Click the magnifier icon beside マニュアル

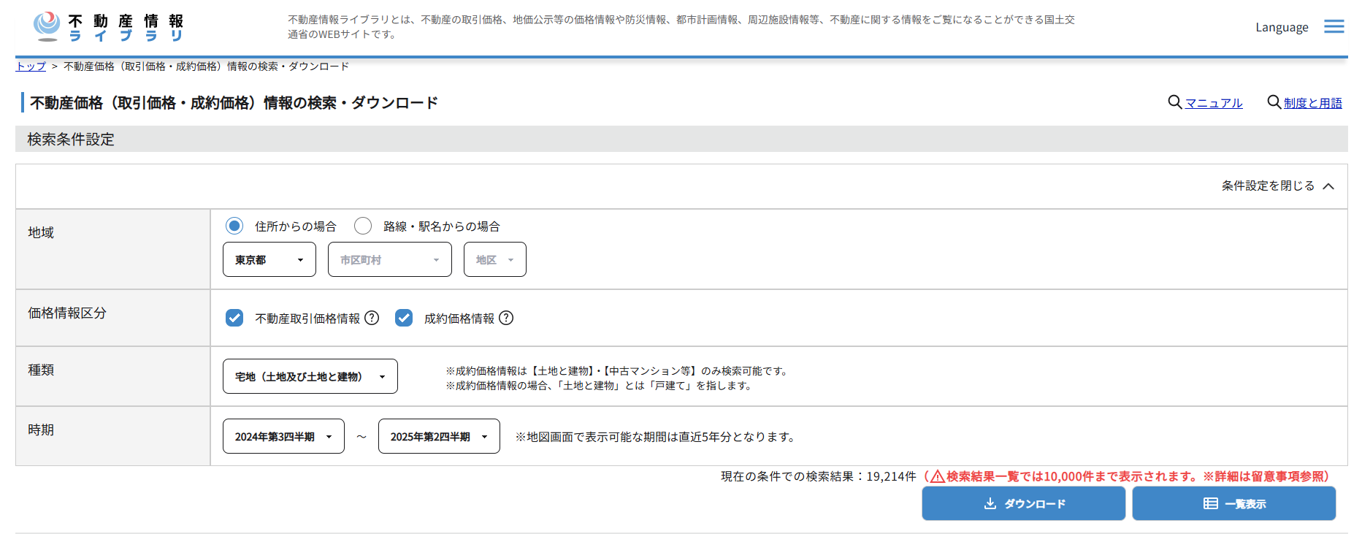(1175, 102)
